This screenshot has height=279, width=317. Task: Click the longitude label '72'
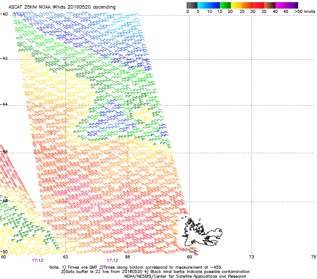[x=251, y=257]
